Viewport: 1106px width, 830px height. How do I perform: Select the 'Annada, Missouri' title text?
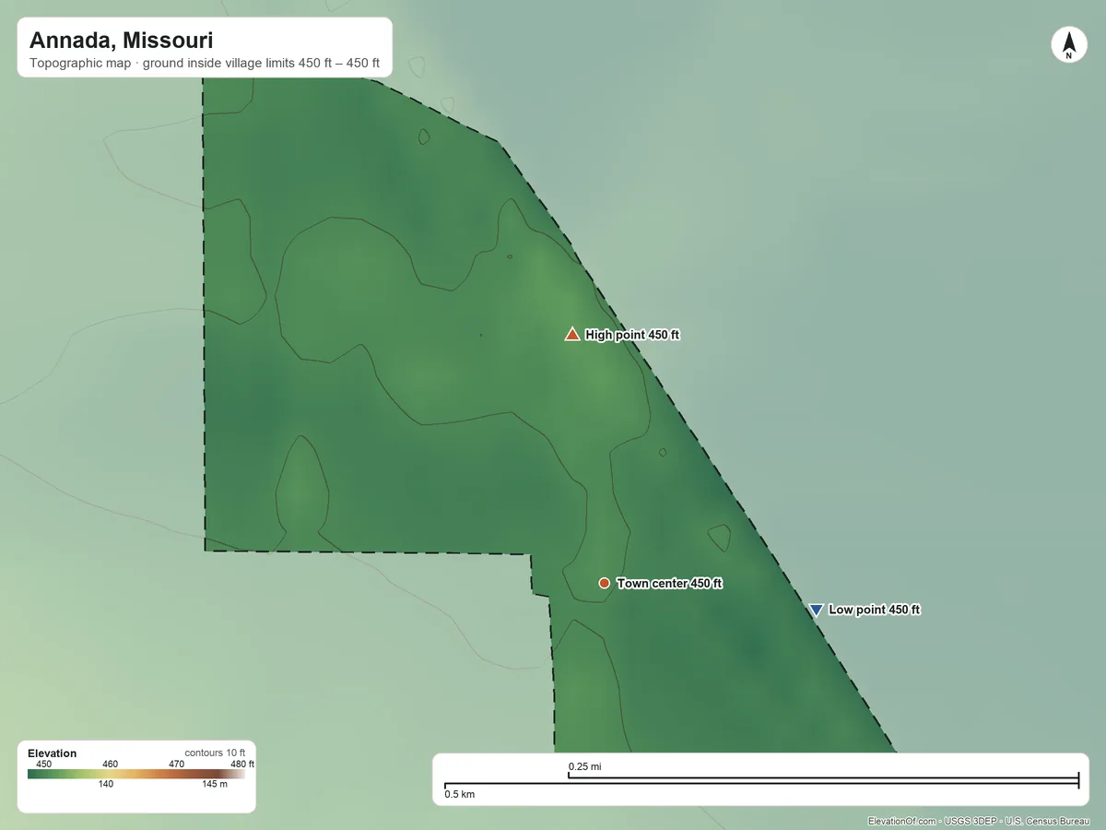click(x=121, y=41)
